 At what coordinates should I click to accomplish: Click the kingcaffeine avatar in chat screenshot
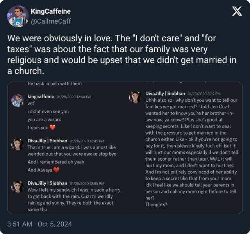click(x=18, y=100)
